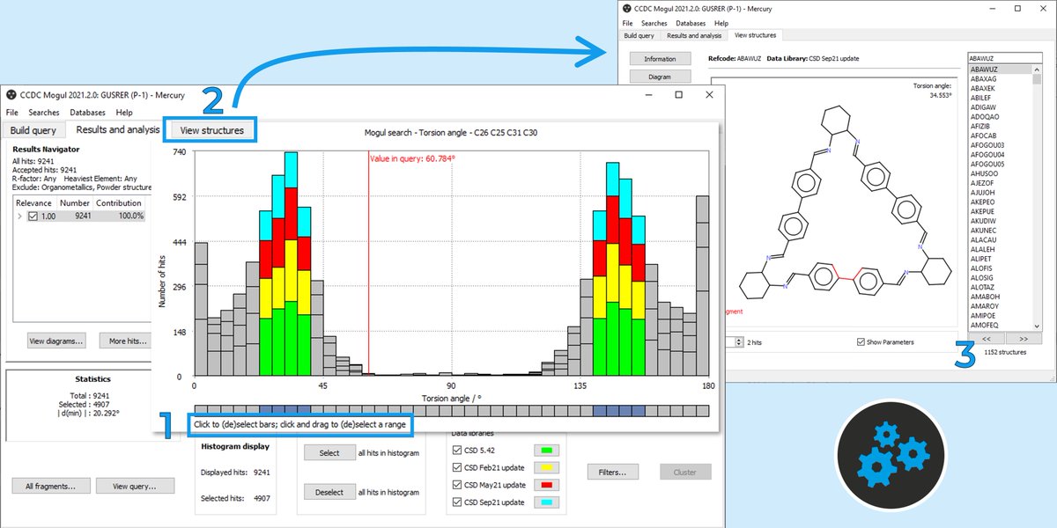The height and width of the screenshot is (528, 1057).
Task: Open All fragments... dialog
Action: click(49, 486)
